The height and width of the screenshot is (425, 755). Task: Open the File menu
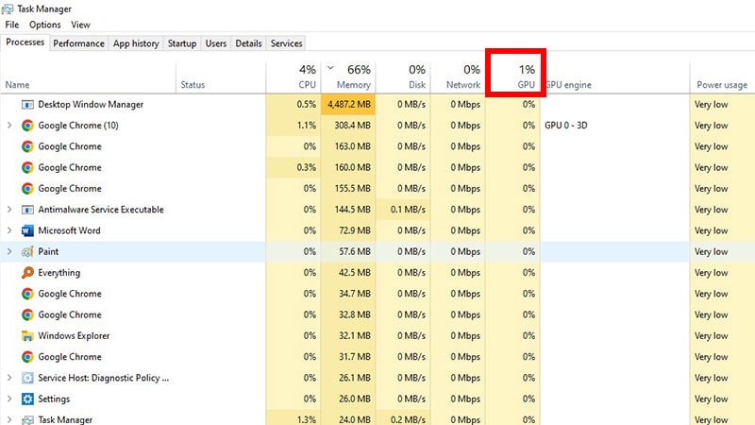click(x=12, y=25)
